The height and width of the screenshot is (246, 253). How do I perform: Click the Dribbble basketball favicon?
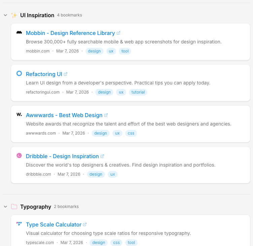click(19, 155)
